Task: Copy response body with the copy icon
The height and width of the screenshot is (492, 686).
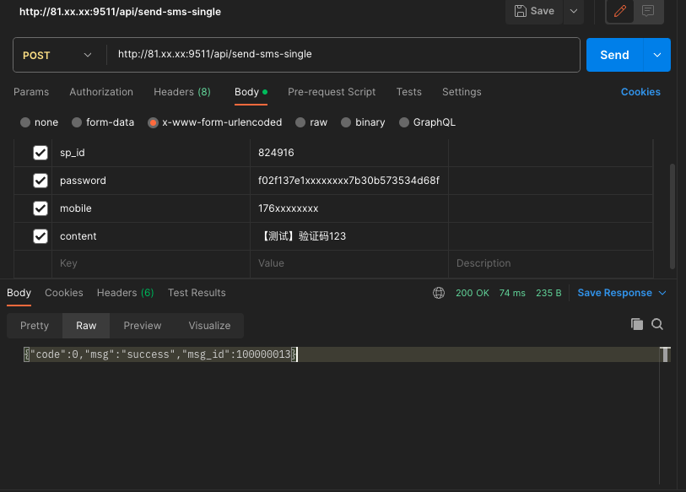Action: [x=637, y=324]
